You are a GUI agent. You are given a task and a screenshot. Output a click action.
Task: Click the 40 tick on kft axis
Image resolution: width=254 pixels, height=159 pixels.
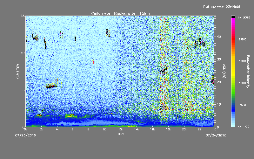[x=219, y=37]
